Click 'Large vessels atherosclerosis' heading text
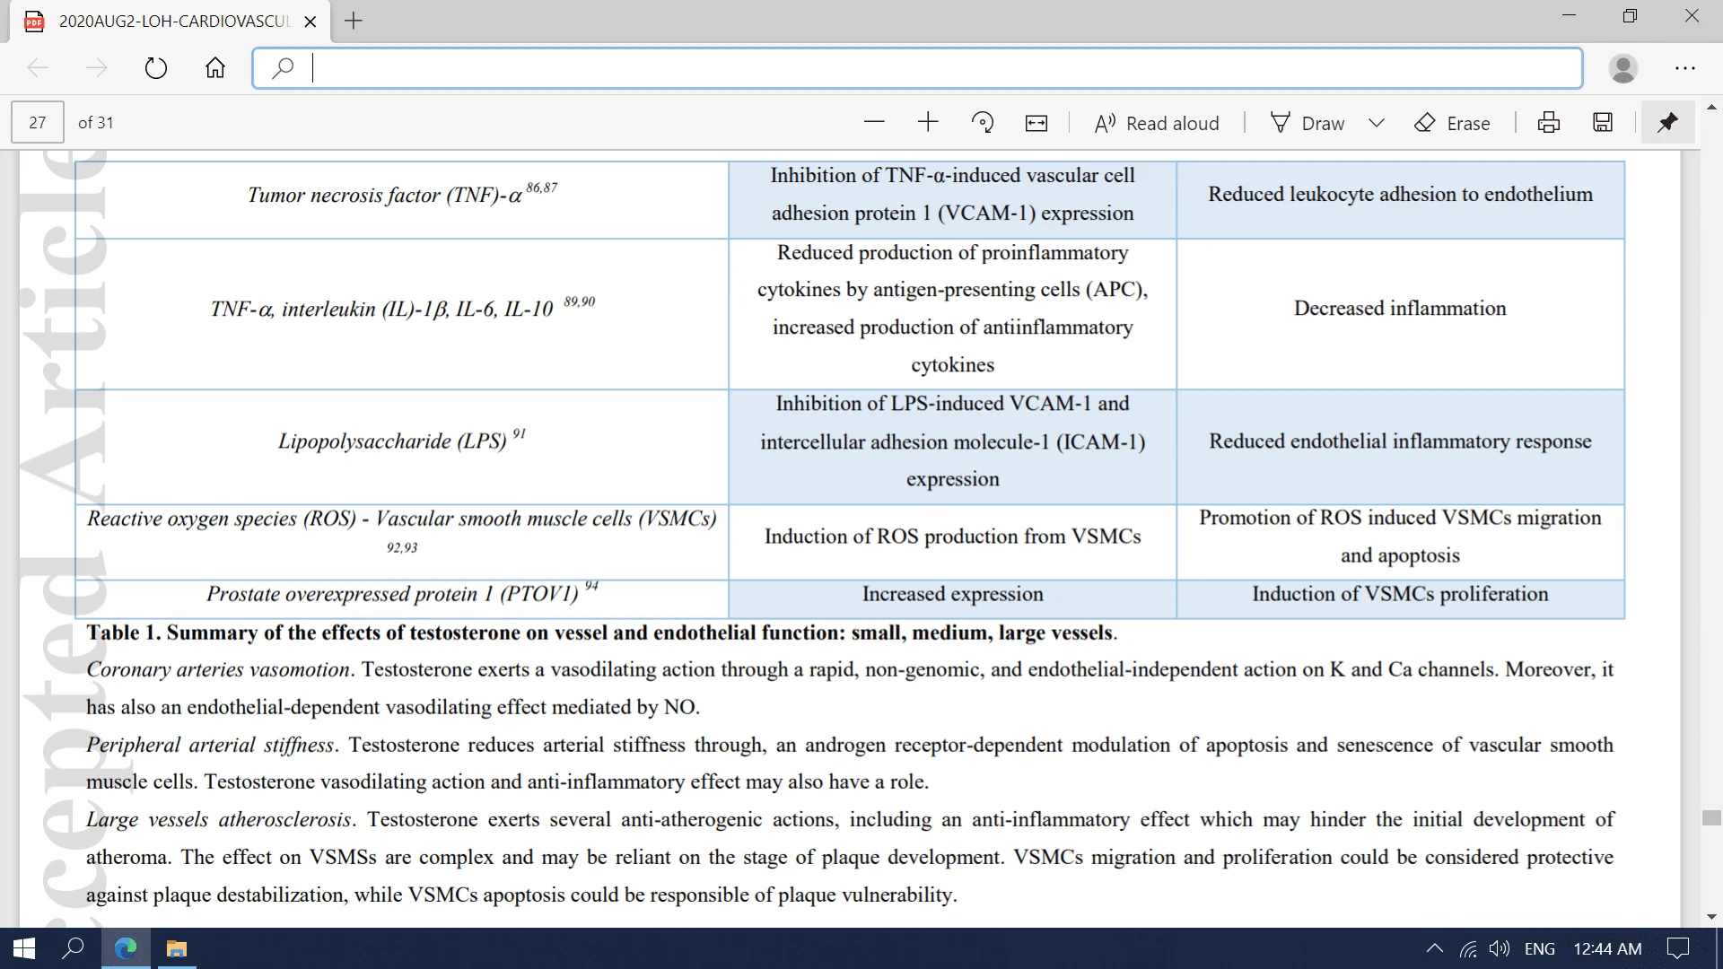 coord(219,819)
